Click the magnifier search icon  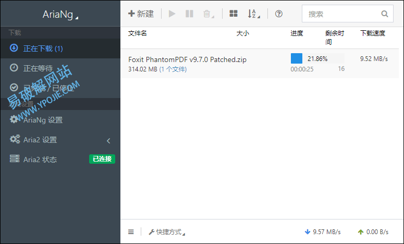point(385,14)
